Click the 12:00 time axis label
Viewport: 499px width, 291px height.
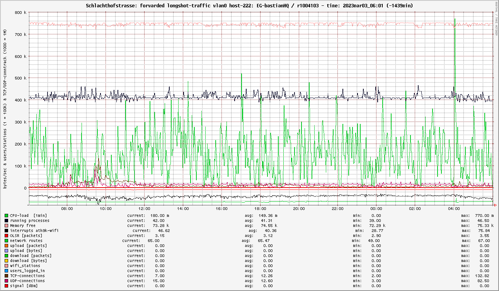coord(145,208)
